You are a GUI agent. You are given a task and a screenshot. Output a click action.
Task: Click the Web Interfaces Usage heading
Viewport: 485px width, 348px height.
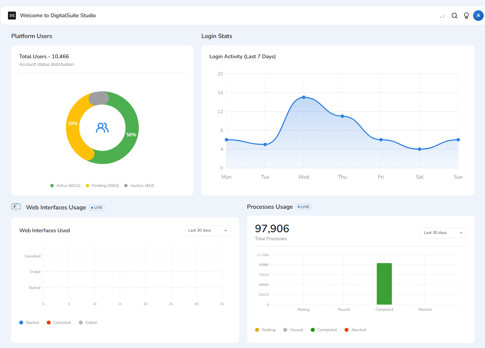pos(56,207)
